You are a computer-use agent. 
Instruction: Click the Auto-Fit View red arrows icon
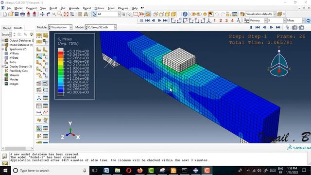66,14
